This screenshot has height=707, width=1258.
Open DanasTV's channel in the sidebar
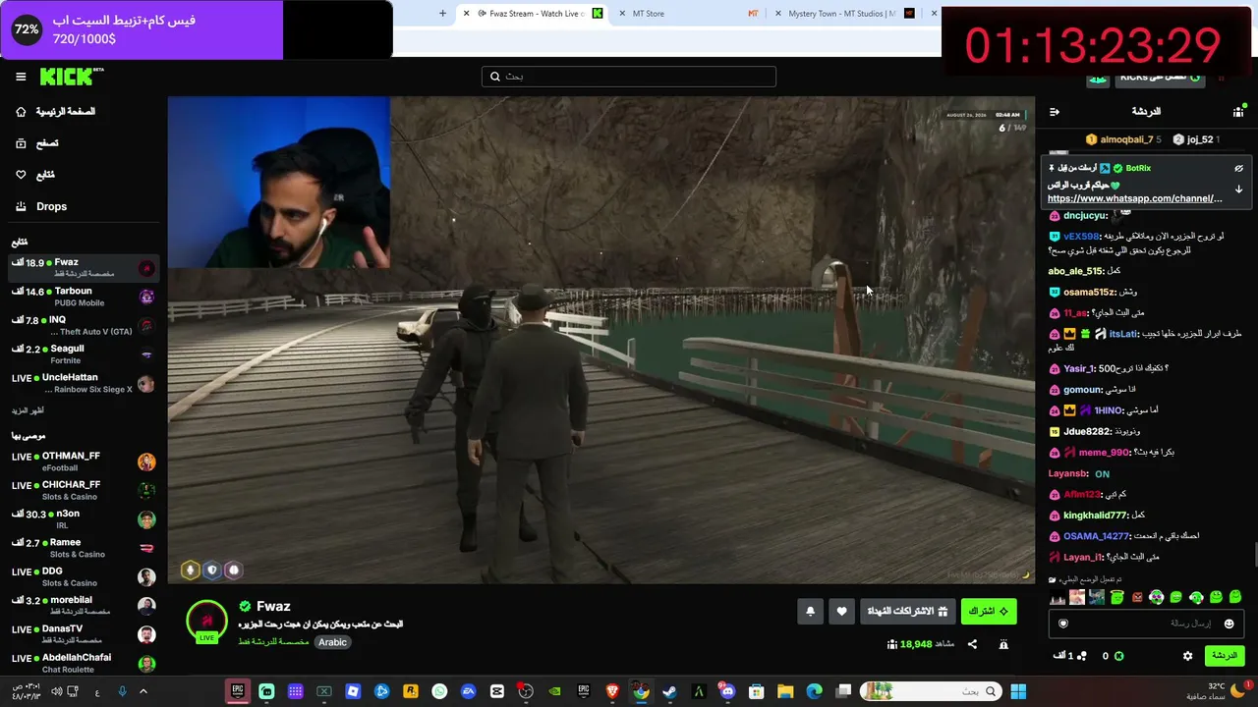[x=84, y=634]
